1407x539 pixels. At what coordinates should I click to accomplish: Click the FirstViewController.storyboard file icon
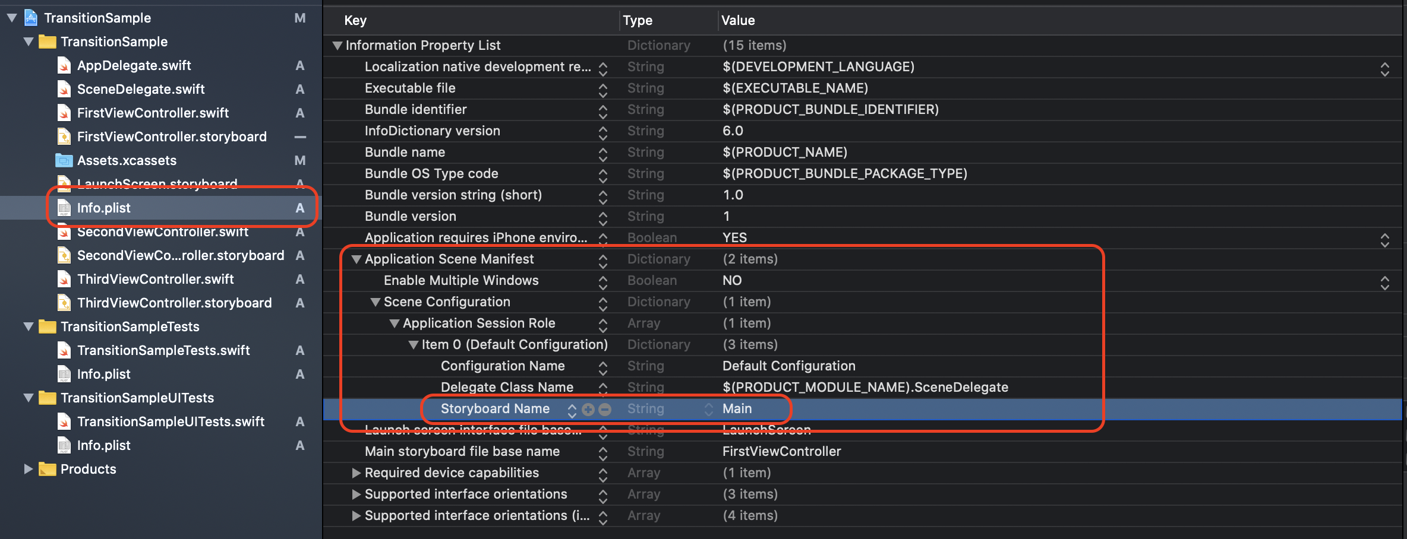(x=64, y=137)
